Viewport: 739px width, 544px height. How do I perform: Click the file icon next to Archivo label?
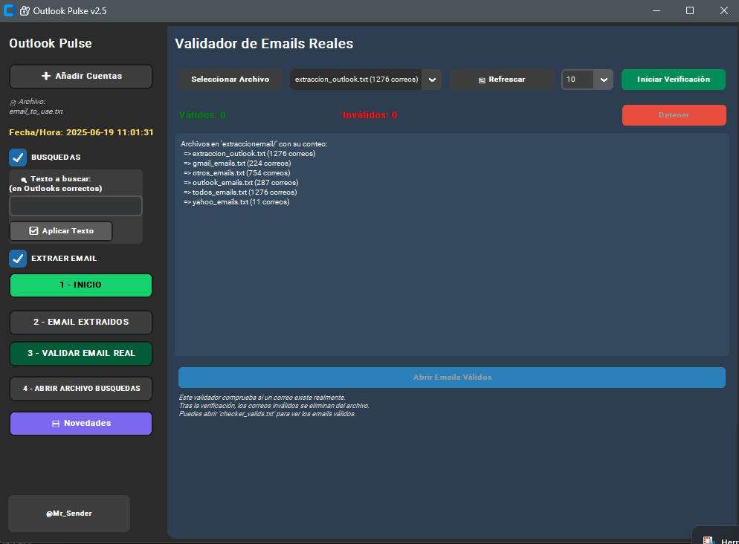pyautogui.click(x=13, y=103)
